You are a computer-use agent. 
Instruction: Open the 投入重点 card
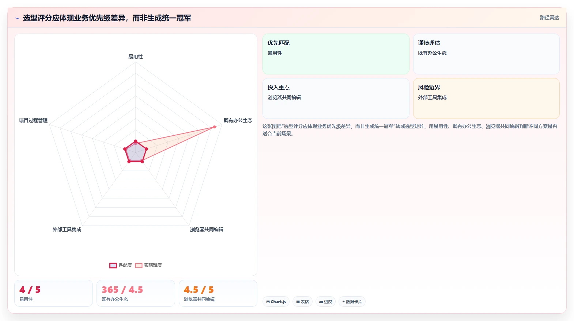pos(336,98)
